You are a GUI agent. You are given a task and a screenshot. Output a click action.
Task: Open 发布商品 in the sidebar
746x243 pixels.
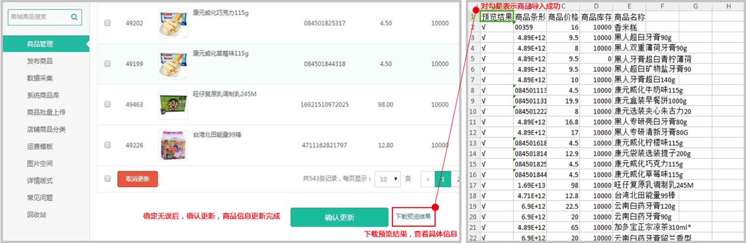[x=40, y=61]
